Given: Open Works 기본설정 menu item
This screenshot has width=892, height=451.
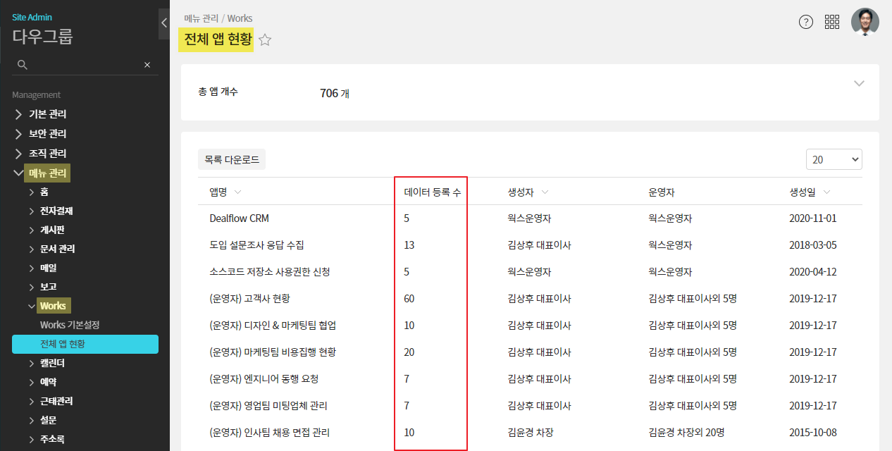Looking at the screenshot, I should 70,325.
